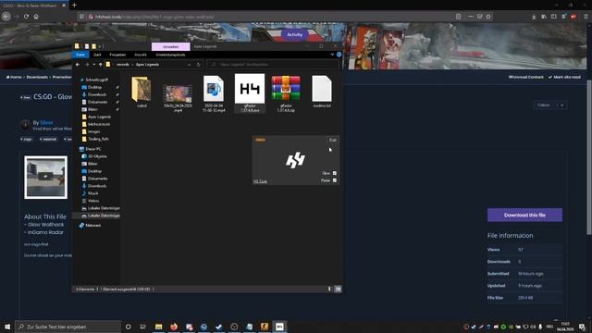The height and width of the screenshot is (333, 592).
Task: Select the gRadar zip archive
Action: coord(286,93)
